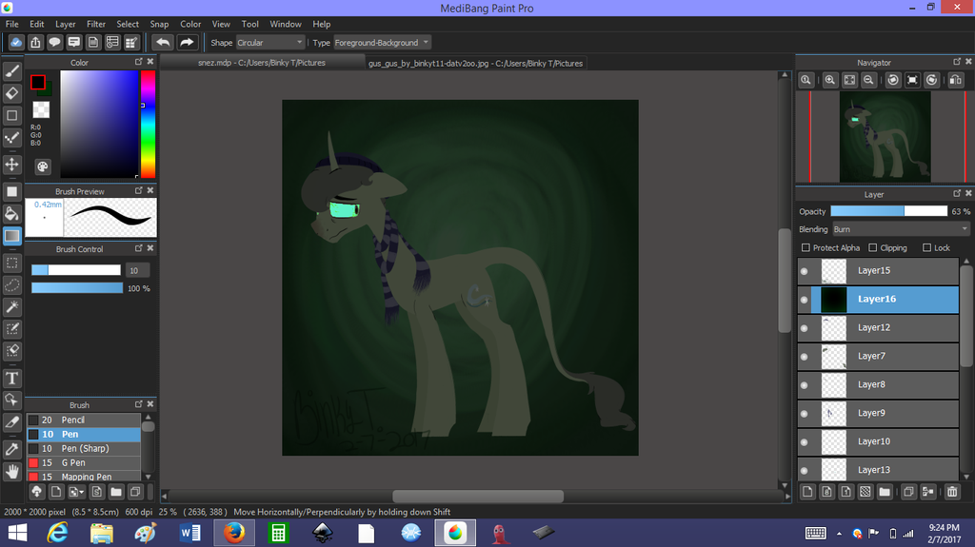Screen dimensions: 975x547
Task: Activate the Gradient tool
Action: pyautogui.click(x=11, y=236)
